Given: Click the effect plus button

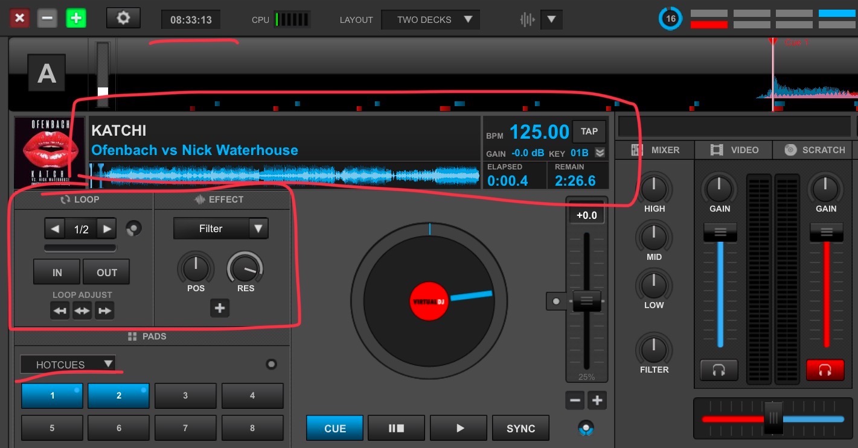Looking at the screenshot, I should click(219, 308).
